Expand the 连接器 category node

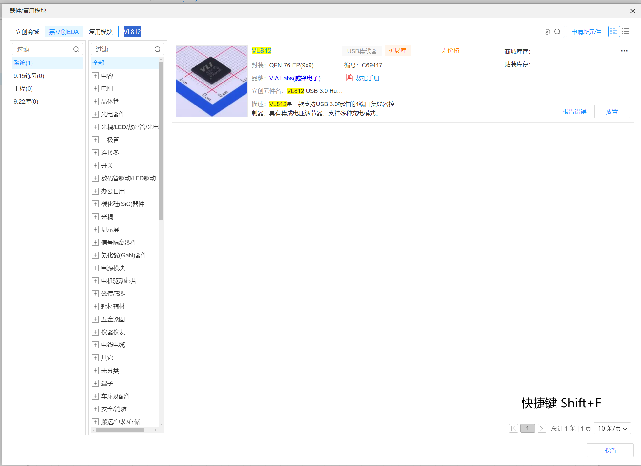coord(95,152)
